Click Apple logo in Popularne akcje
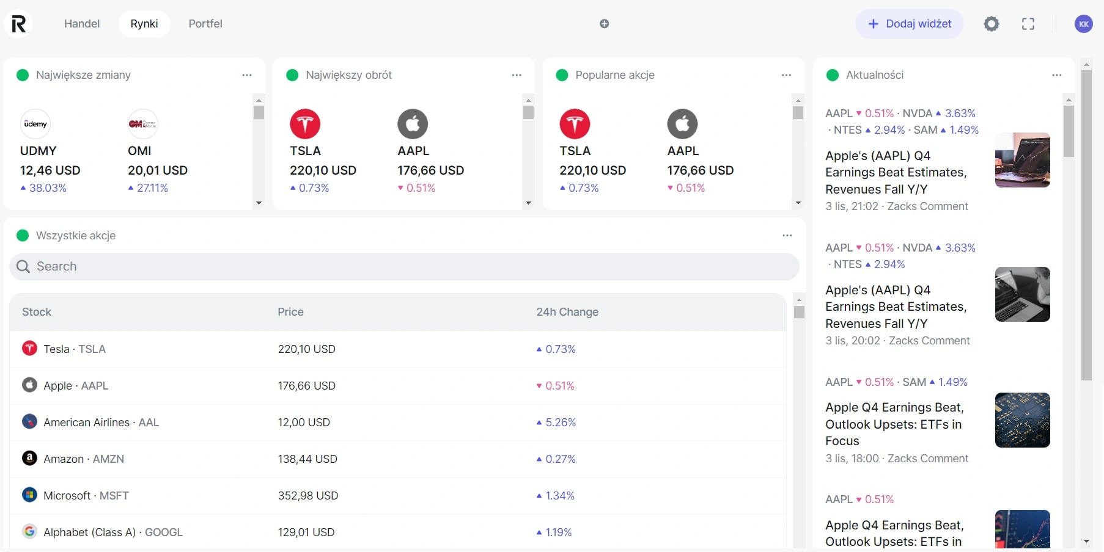Screen dimensions: 1104x552 pyautogui.click(x=682, y=124)
